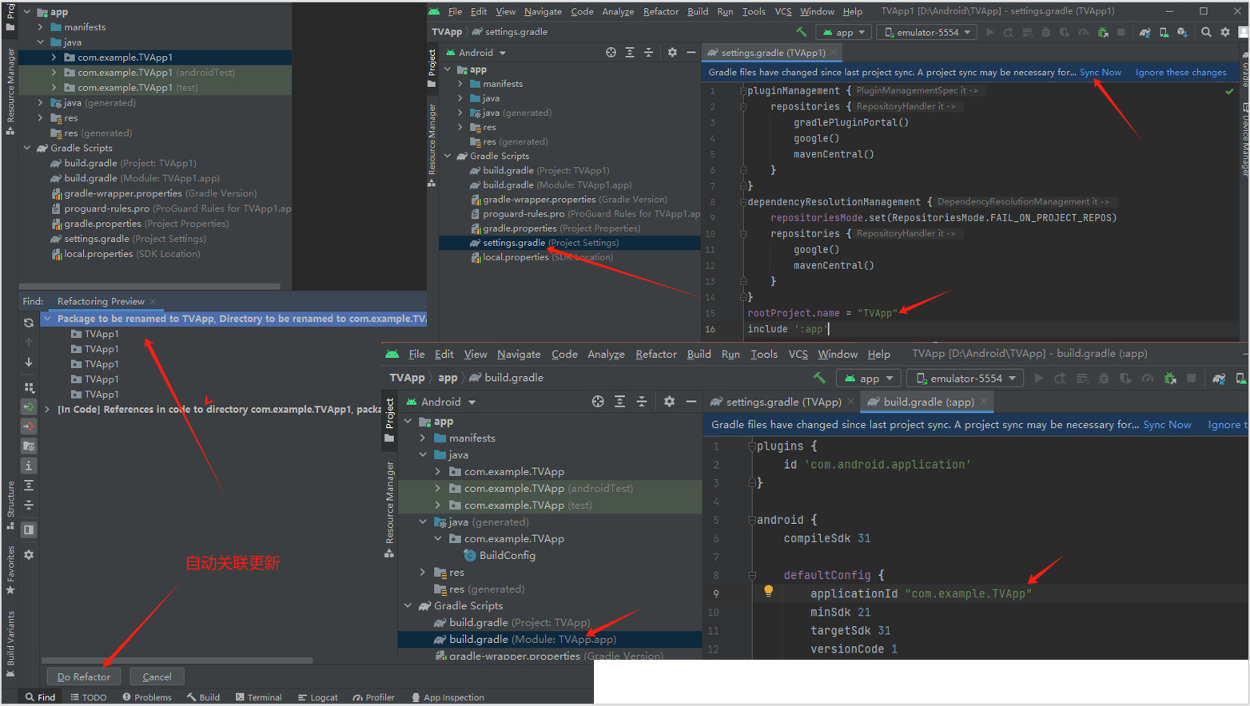Click the yellow lightbulb intention icon on line 9
The width and height of the screenshot is (1250, 706).
(x=768, y=591)
